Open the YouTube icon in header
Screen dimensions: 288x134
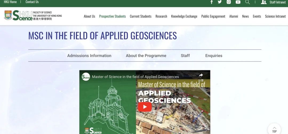pos(238,2)
